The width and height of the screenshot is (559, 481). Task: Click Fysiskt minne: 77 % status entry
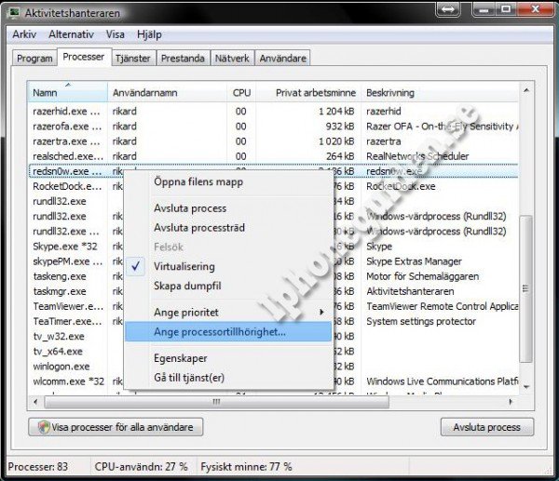click(x=246, y=466)
